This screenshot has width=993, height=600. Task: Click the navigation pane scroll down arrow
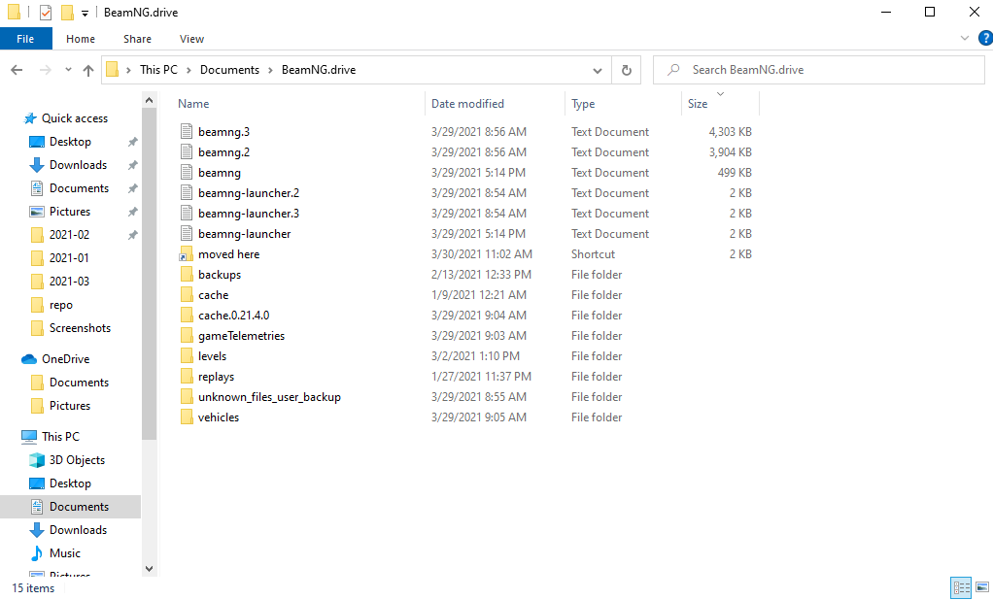(149, 569)
